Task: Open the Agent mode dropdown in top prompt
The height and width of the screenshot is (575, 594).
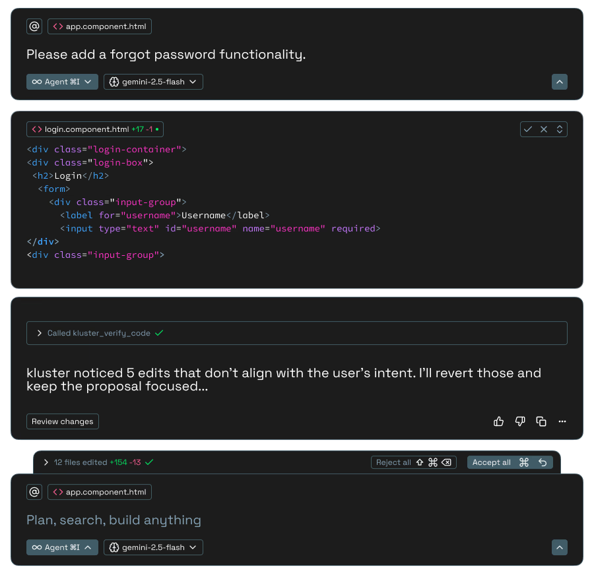Action: point(62,82)
